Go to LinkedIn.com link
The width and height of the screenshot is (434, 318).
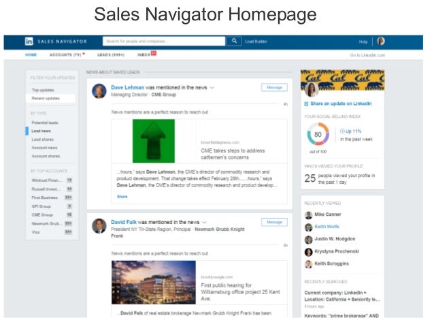click(367, 55)
